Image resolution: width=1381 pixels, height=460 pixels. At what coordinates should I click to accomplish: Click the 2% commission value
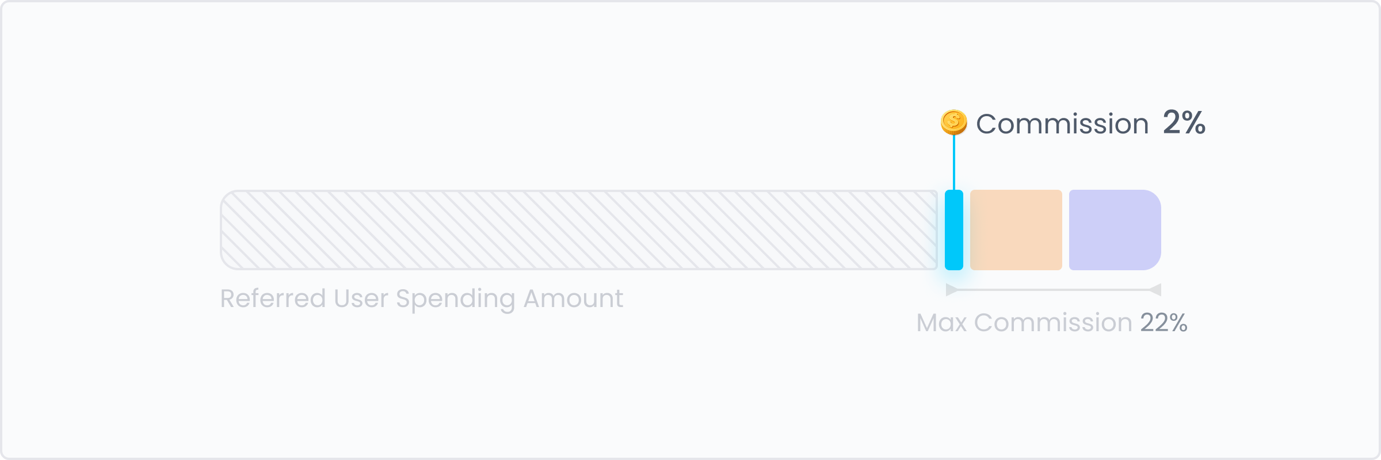coord(1184,122)
